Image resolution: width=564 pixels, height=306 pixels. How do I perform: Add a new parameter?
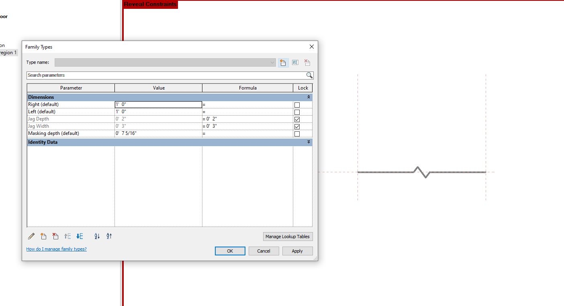click(43, 236)
